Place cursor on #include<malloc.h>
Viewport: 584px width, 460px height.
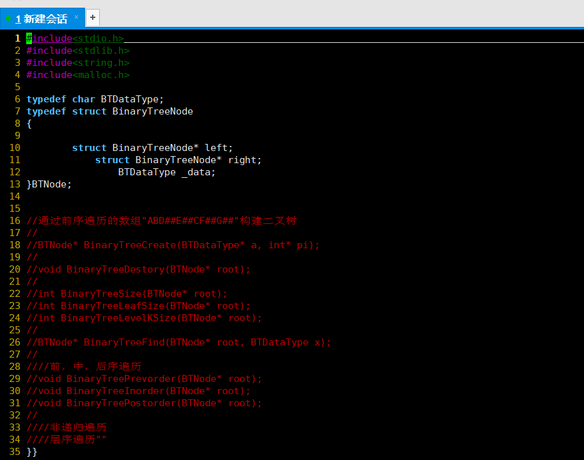click(x=77, y=74)
